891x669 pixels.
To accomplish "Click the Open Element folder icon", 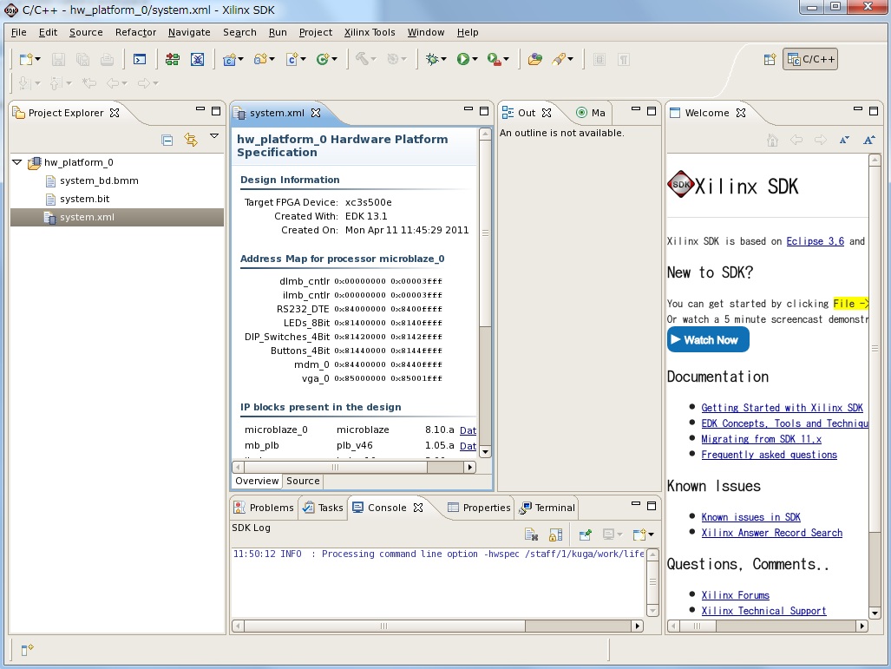I will pyautogui.click(x=534, y=59).
